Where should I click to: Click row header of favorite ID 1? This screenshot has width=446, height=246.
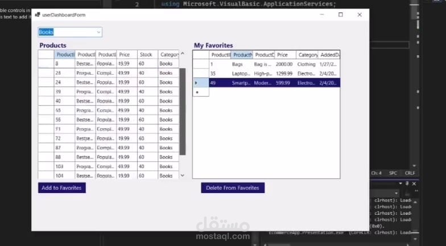click(201, 64)
